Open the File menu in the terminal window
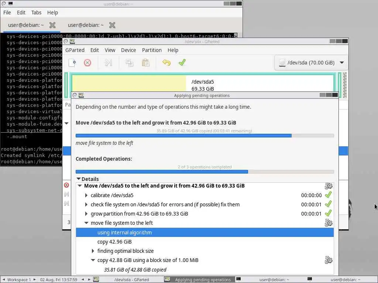Screen dimensions: 378x283 7,13
